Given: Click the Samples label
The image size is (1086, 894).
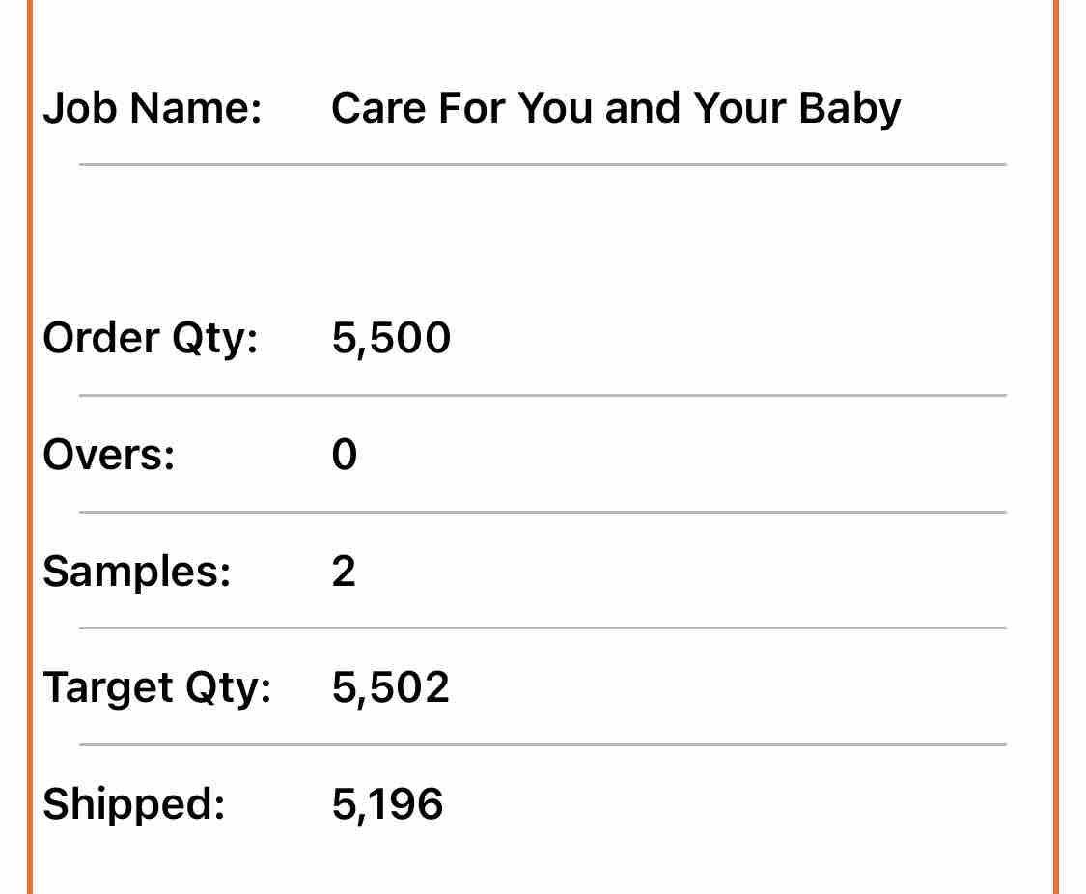Looking at the screenshot, I should [137, 572].
